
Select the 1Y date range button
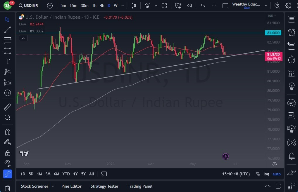point(75,174)
